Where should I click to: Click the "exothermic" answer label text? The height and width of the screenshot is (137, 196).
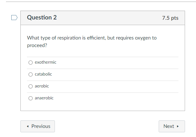pos(45,62)
